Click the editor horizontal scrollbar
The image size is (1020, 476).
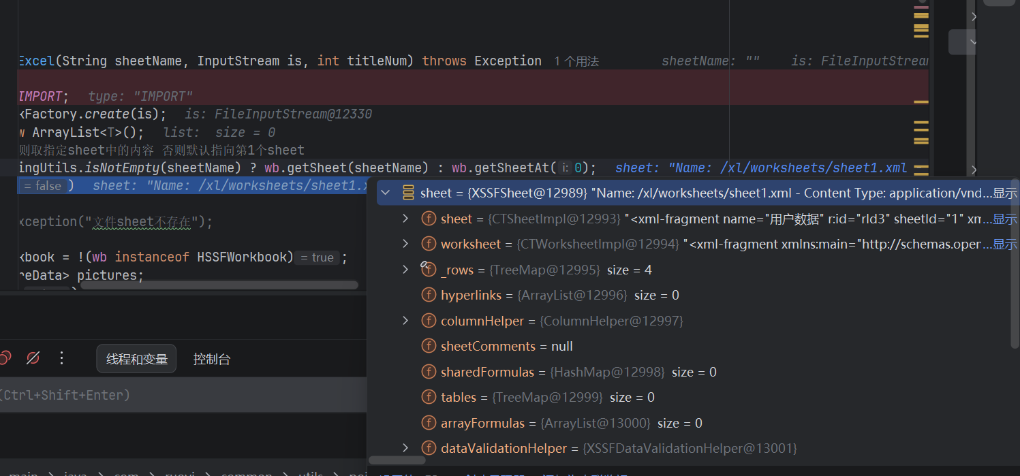(x=219, y=285)
